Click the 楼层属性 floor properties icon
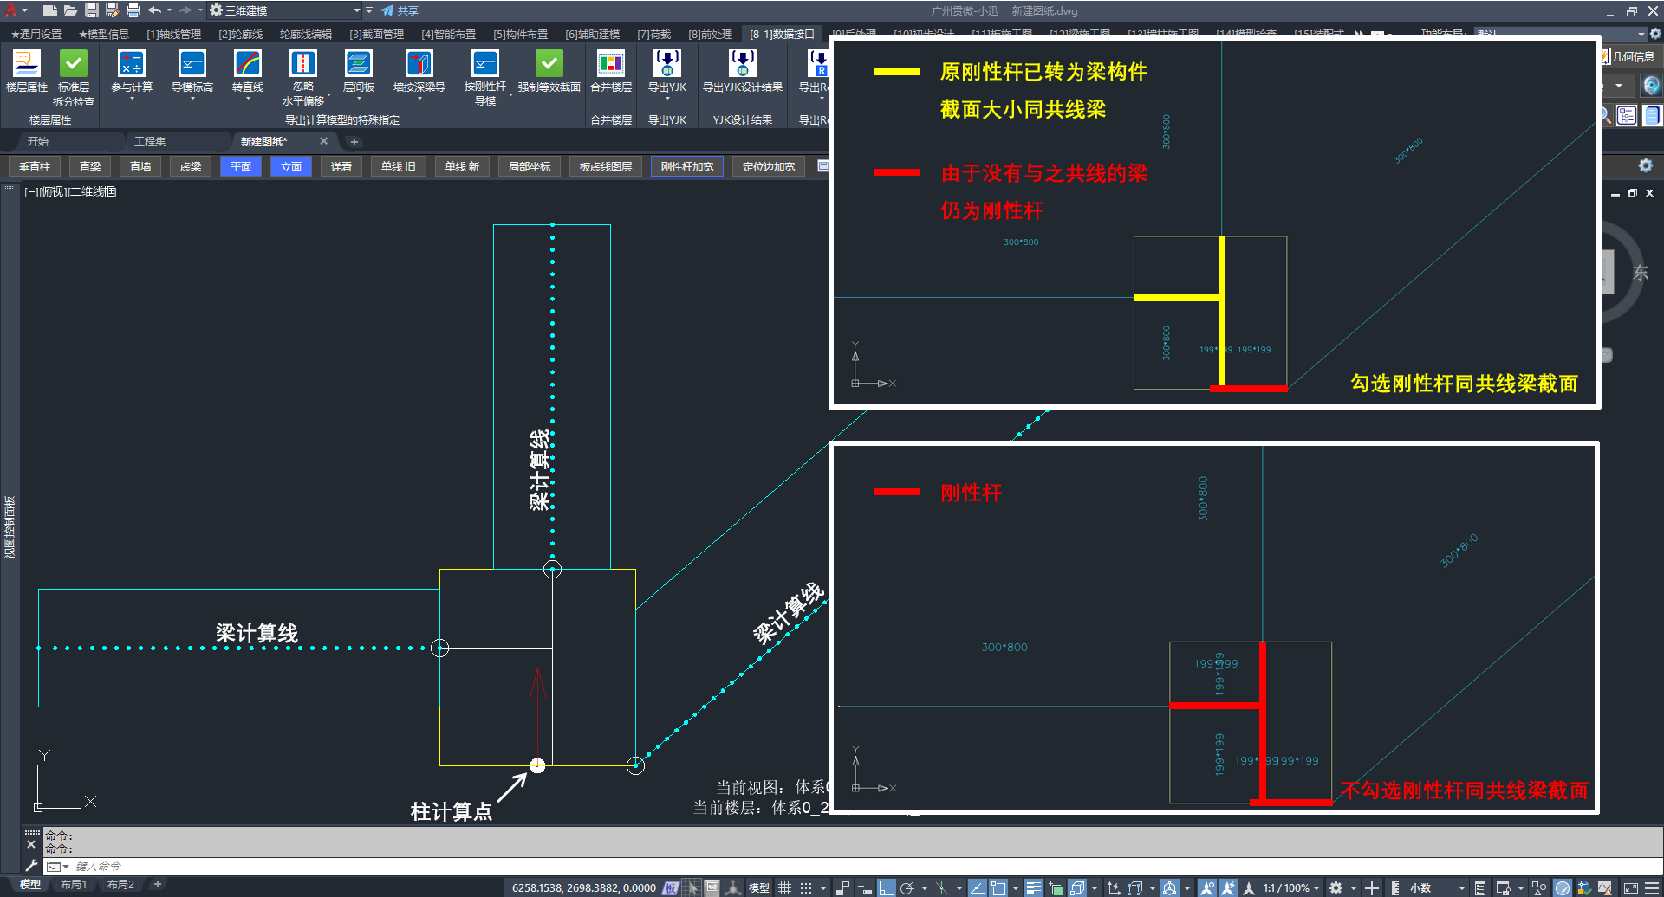Screen dimensions: 1664x897 tap(26, 65)
